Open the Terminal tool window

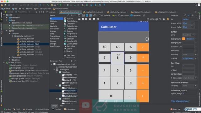click(57, 109)
